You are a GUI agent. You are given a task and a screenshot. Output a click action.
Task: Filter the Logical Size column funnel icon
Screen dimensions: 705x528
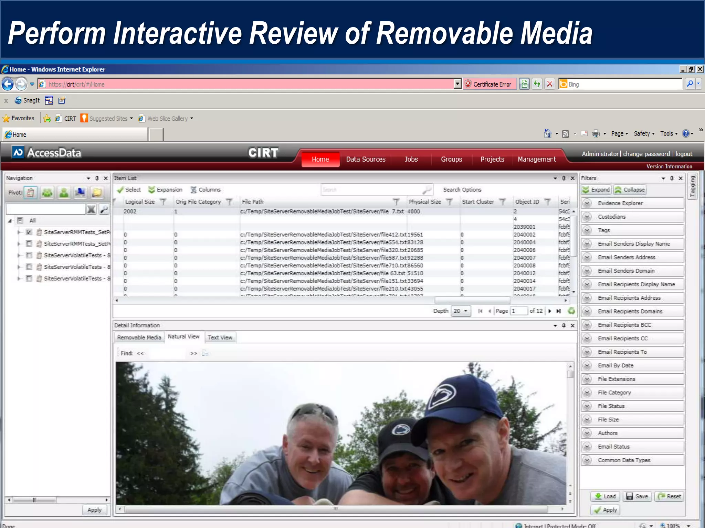(163, 202)
